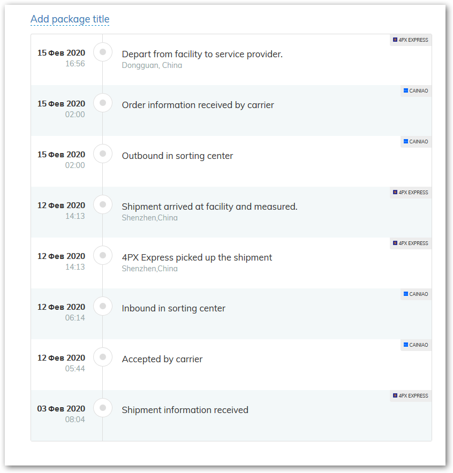The image size is (453, 473).
Task: Click the Cainiao badge on Outbound in sorting center
Action: pos(416,141)
